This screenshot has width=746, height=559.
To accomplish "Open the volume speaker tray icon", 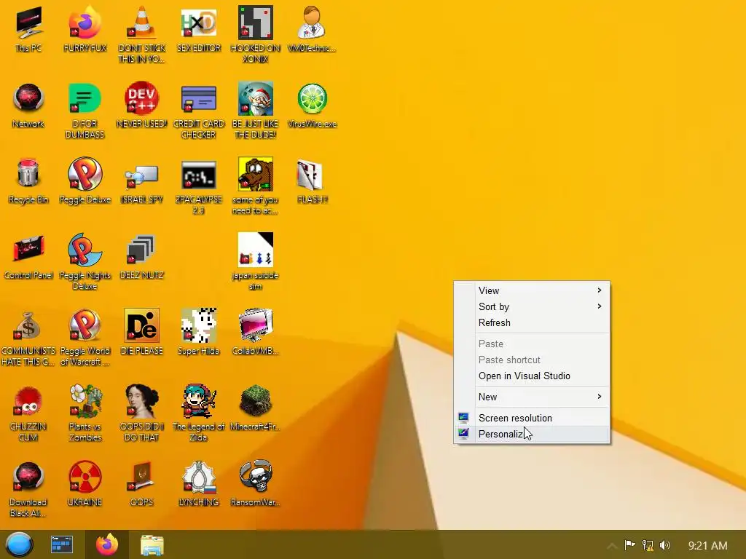I will 665,545.
